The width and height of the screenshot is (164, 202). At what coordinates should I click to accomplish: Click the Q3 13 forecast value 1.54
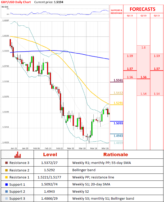coord(157,94)
